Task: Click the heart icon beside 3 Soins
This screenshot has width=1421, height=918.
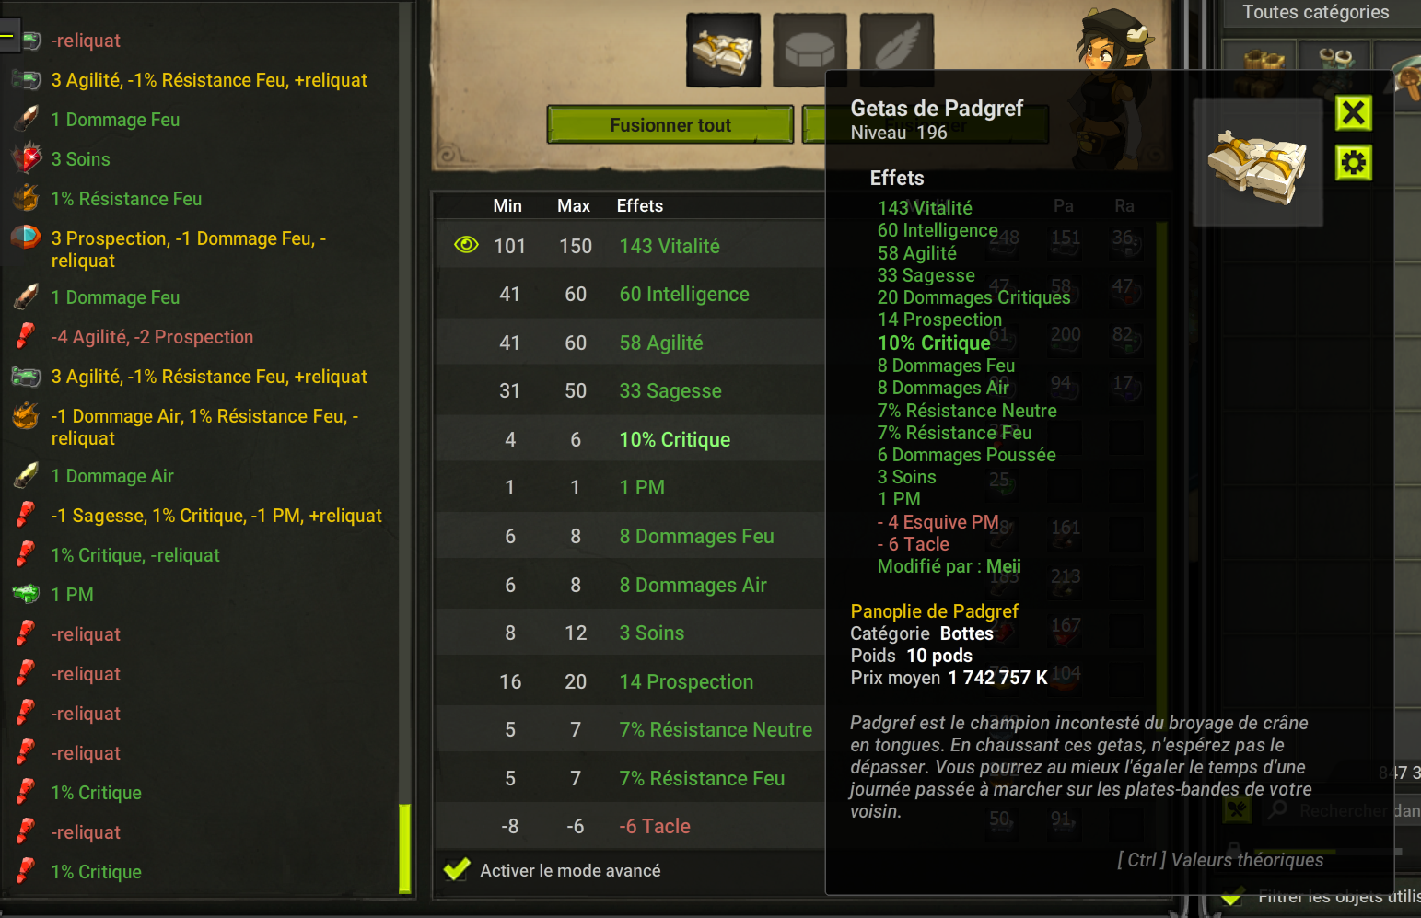Action: click(x=27, y=158)
